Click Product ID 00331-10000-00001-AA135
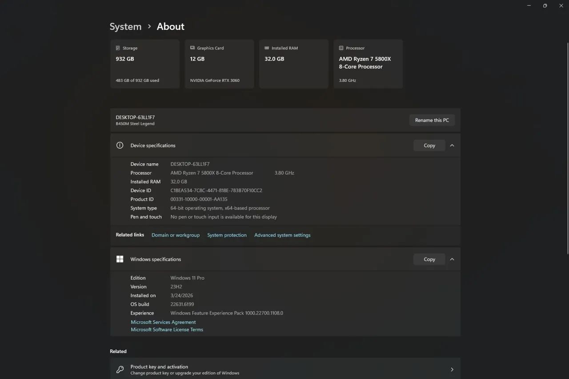The image size is (569, 379). click(x=199, y=199)
